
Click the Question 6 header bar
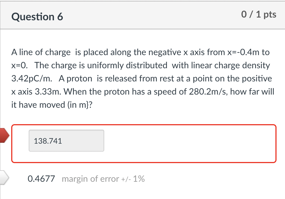point(142,15)
